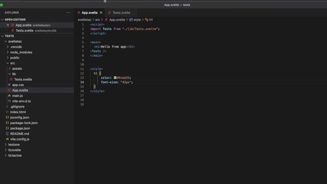Click line number 14 in the gutter
This screenshot has height=184, width=327.
[82, 82]
